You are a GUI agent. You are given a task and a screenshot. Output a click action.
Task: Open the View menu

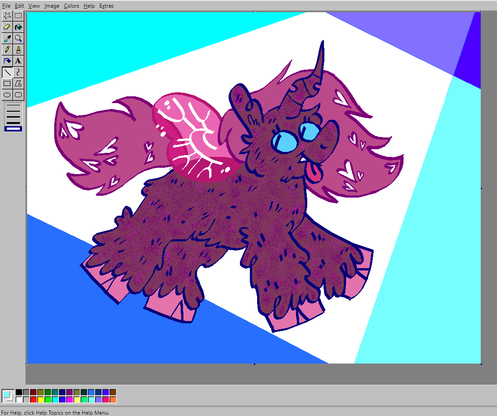(x=34, y=6)
